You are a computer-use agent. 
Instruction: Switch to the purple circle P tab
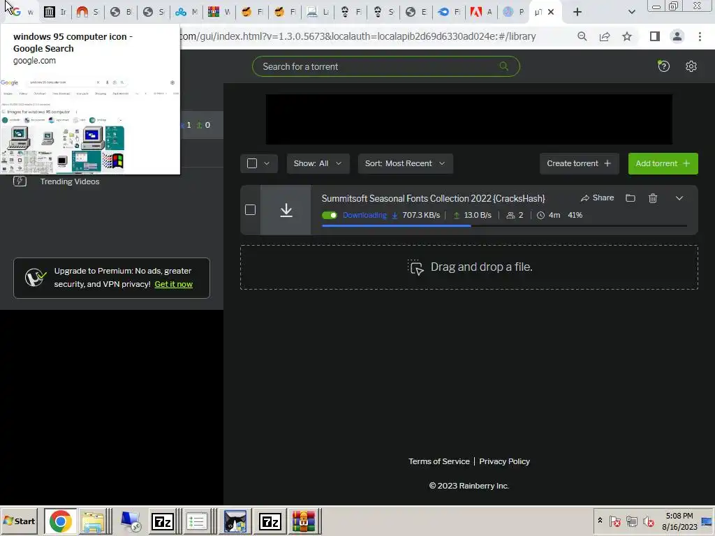point(513,12)
